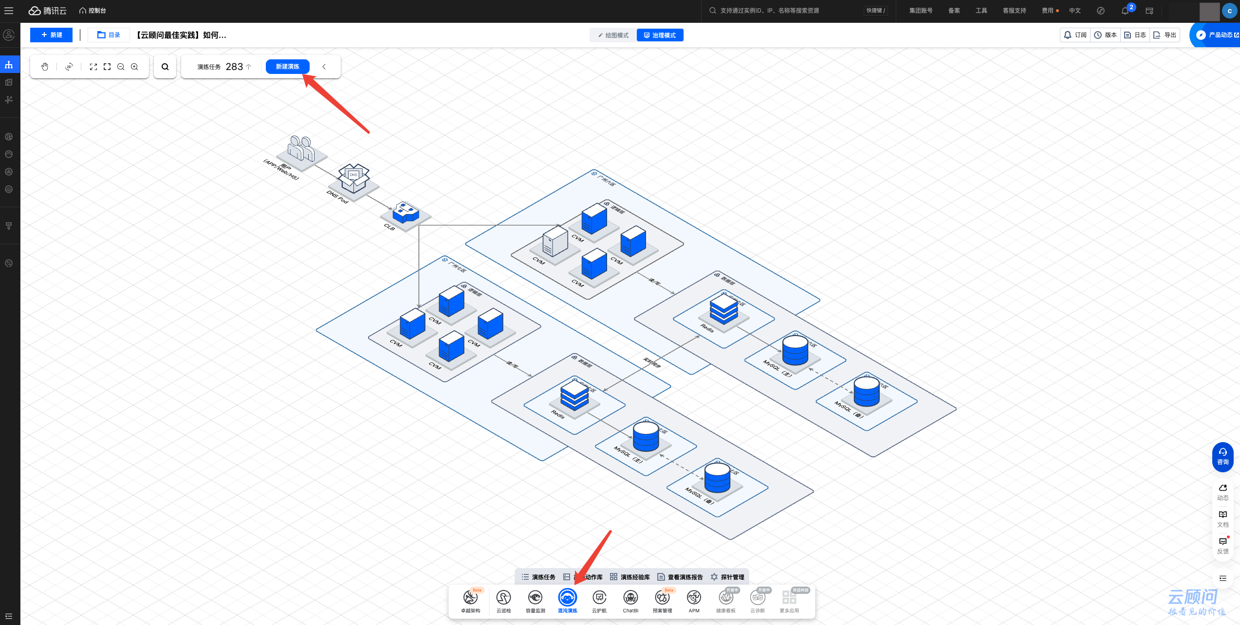Click the 新建演练 button
The width and height of the screenshot is (1240, 625).
[287, 67]
